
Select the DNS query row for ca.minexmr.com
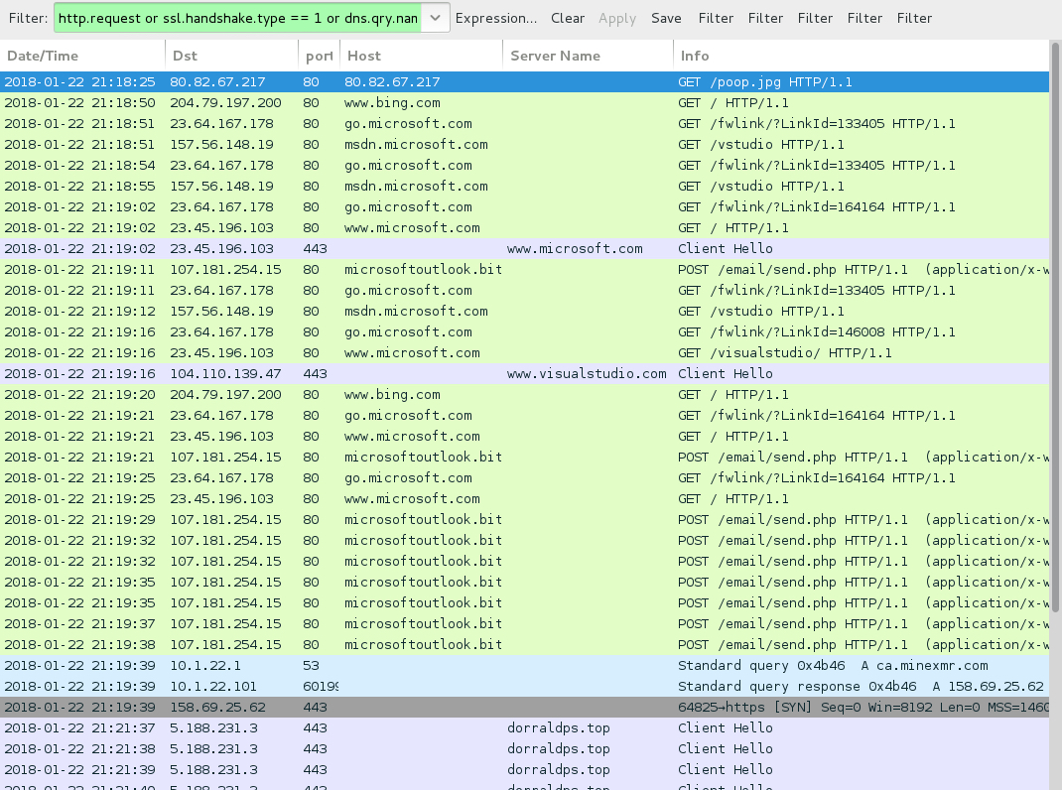click(524, 665)
